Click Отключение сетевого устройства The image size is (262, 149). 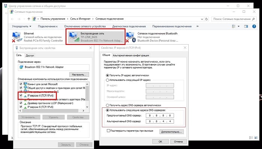85,26
